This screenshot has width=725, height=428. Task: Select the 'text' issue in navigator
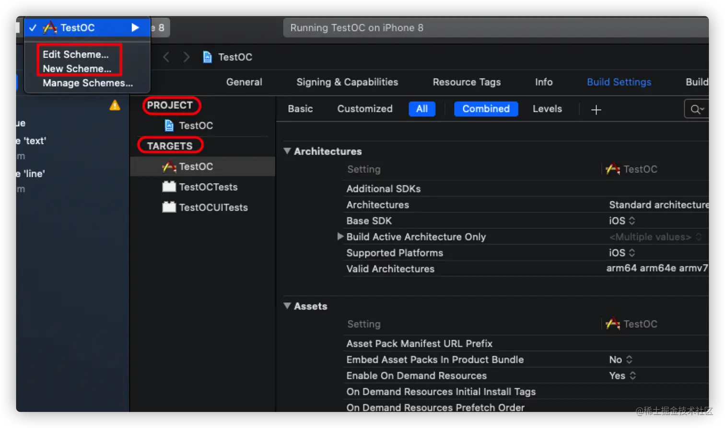coord(31,141)
